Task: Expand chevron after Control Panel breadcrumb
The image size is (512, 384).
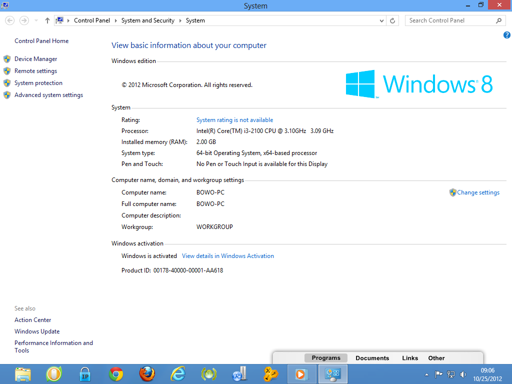Action: click(x=115, y=20)
